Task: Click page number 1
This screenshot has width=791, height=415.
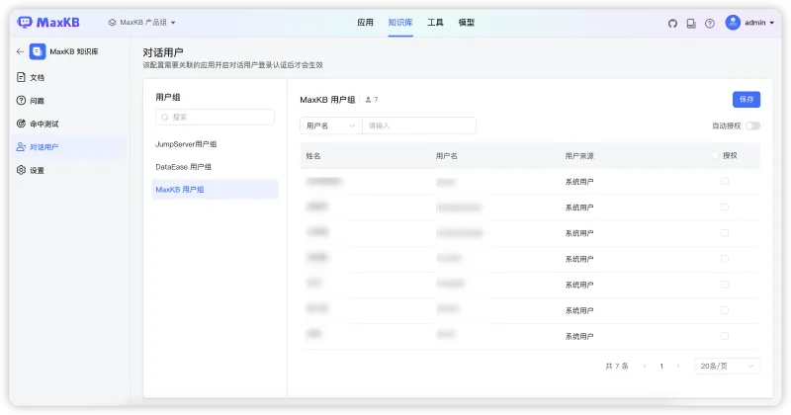Action: point(661,366)
